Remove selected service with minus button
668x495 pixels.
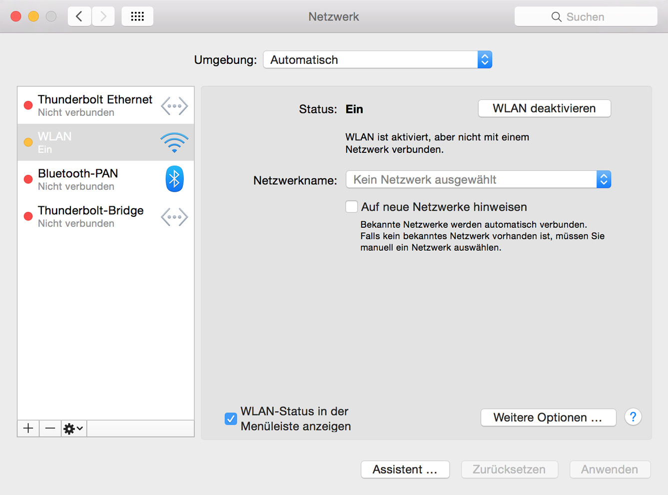(50, 428)
